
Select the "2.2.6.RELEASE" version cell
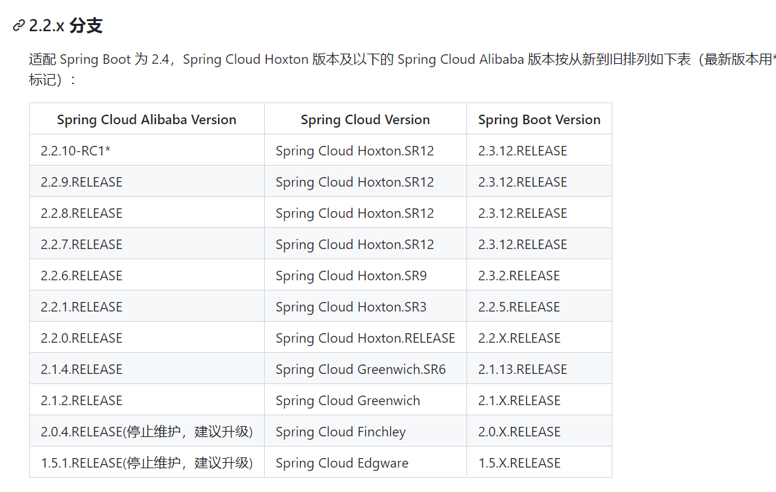147,275
